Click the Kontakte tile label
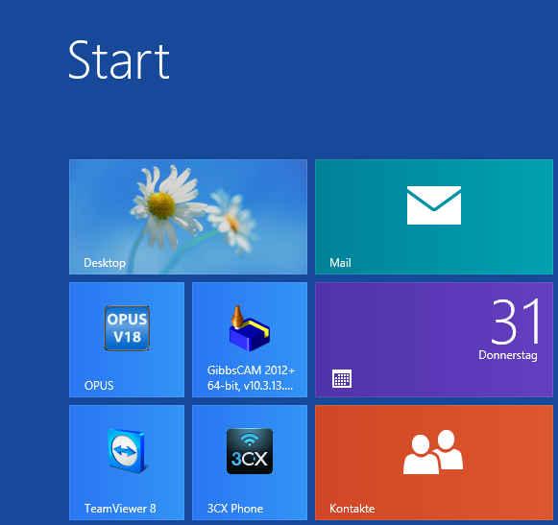The width and height of the screenshot is (558, 525). (x=352, y=509)
